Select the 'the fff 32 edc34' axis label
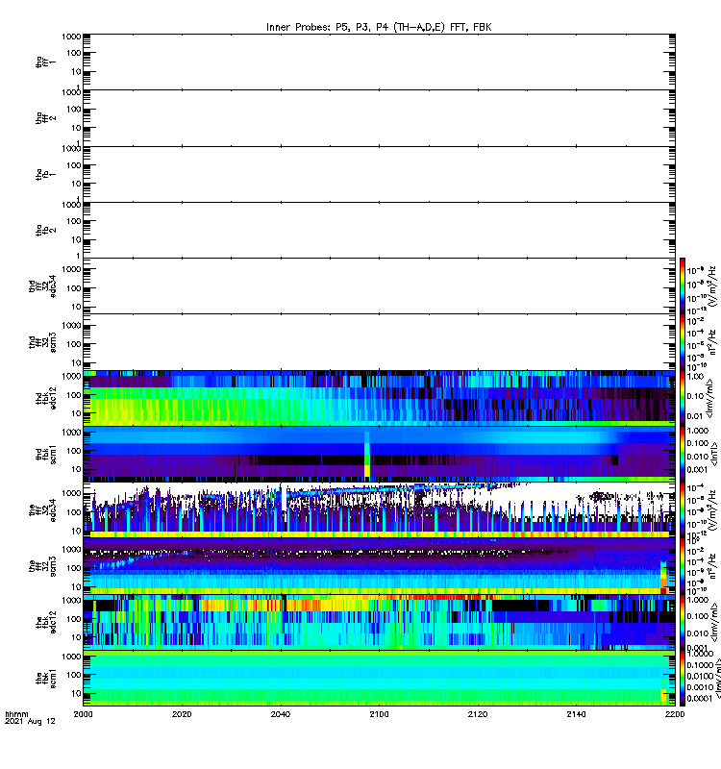Image resolution: width=721 pixels, height=769 pixels. point(42,510)
